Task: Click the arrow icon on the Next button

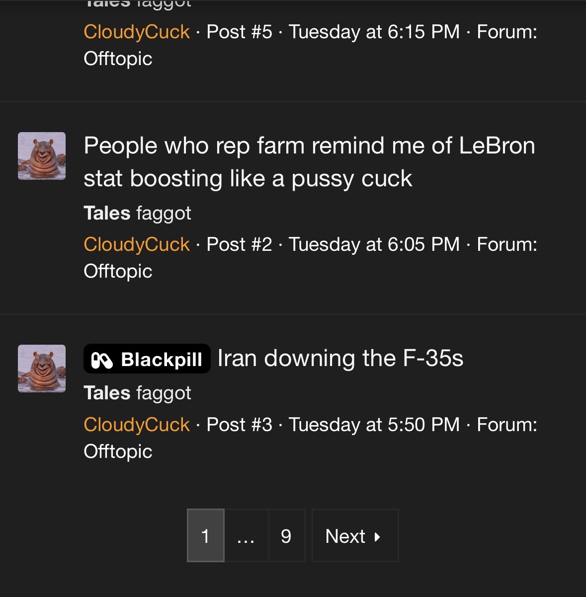Action: point(377,536)
